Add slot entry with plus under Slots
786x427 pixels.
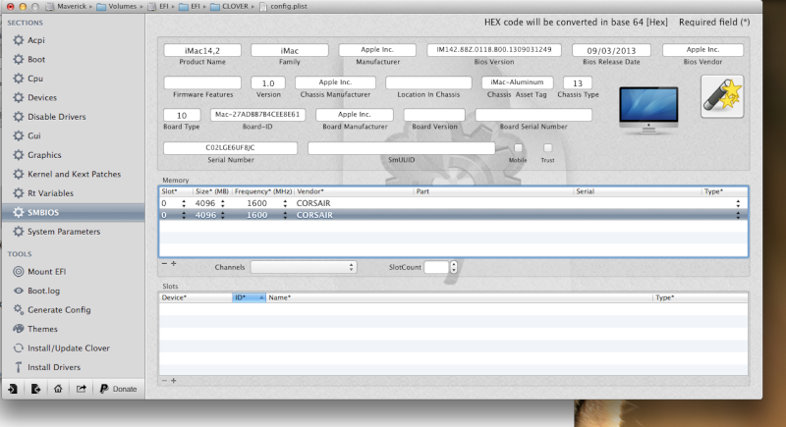click(174, 381)
